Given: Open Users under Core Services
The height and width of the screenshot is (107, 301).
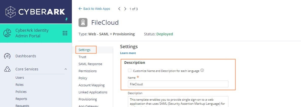Looking at the screenshot, I should (x=20, y=78).
